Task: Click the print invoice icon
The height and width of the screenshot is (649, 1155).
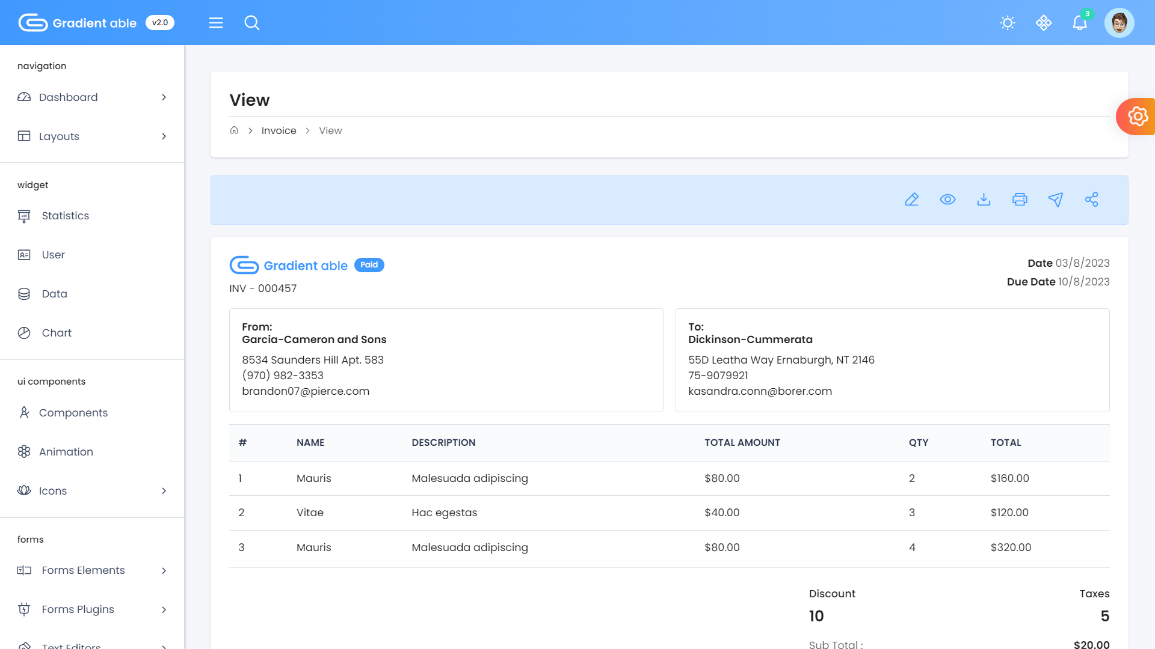Action: (x=1020, y=200)
